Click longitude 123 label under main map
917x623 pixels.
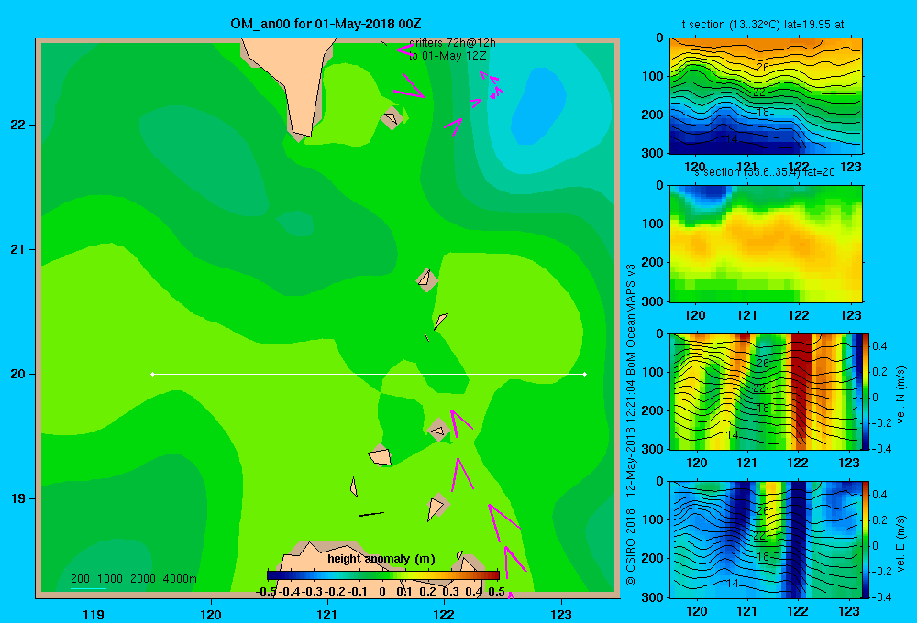[x=561, y=614]
